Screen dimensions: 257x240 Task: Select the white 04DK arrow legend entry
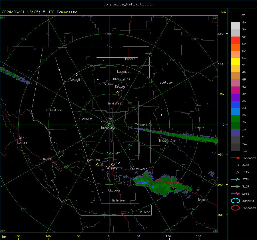pos(235,165)
